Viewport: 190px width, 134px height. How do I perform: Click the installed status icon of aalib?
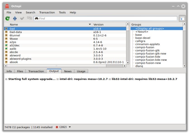pos(6,48)
